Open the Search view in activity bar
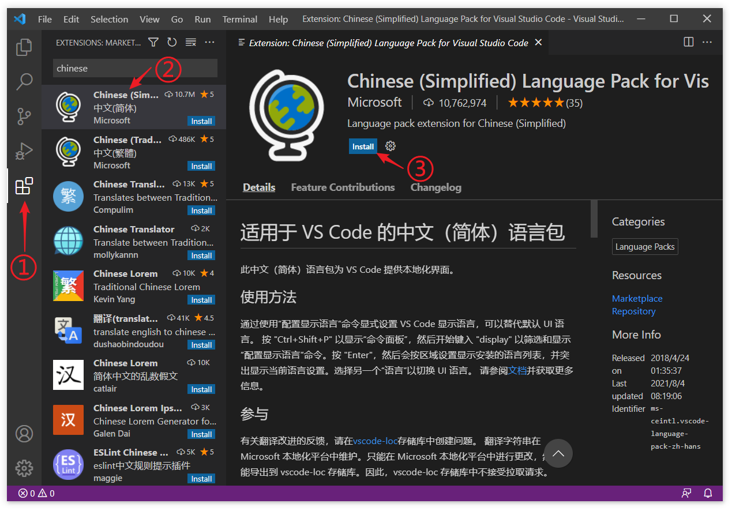The width and height of the screenshot is (732, 511). point(24,81)
